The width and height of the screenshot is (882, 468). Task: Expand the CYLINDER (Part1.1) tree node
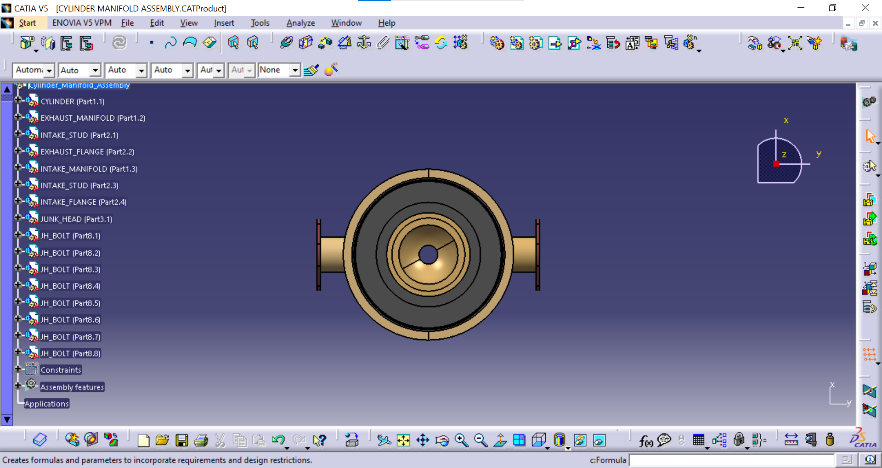point(18,100)
